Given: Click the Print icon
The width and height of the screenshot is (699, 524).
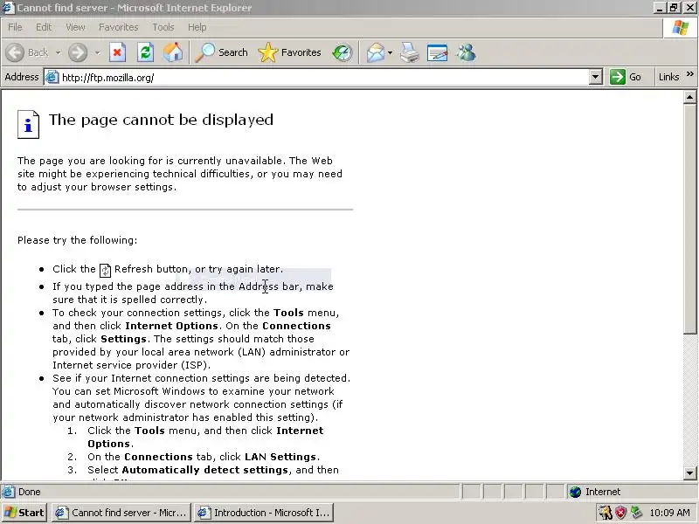Looking at the screenshot, I should click(x=410, y=52).
